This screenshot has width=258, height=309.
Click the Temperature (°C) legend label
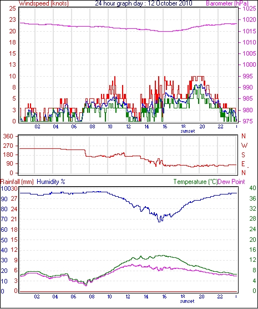coord(195,182)
